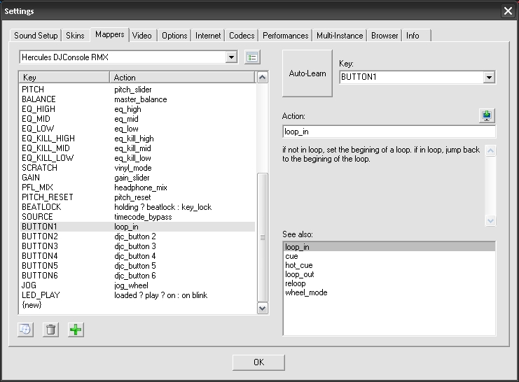The image size is (519, 382).
Task: Select the BUTTON6 mapping row
Action: pos(137,276)
